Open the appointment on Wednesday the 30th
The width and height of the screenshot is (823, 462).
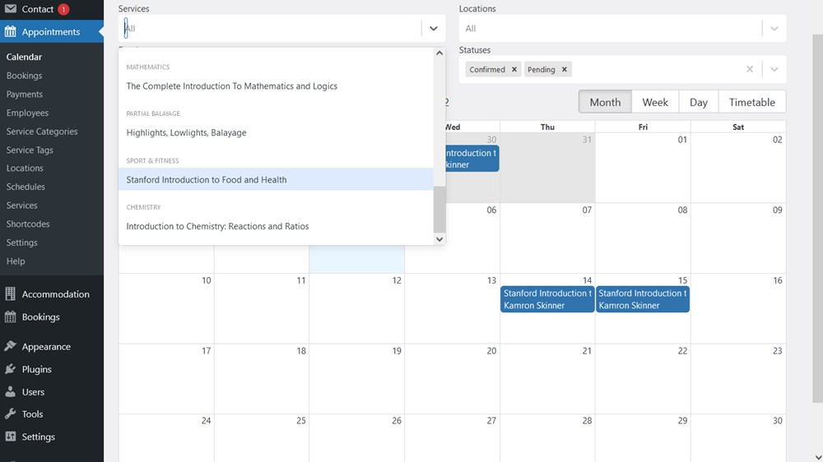click(472, 159)
